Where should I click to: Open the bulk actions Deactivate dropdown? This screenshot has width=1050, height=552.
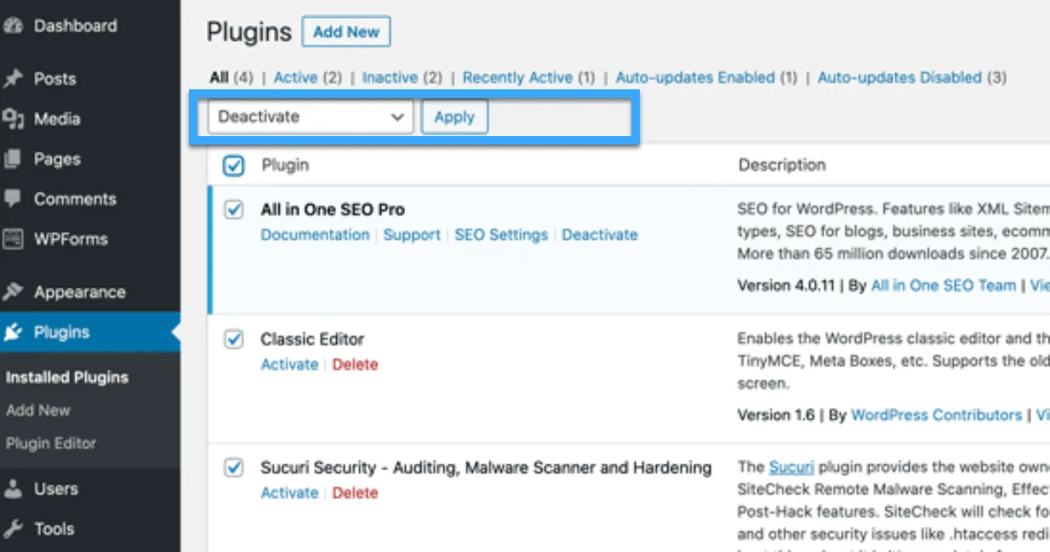(311, 117)
